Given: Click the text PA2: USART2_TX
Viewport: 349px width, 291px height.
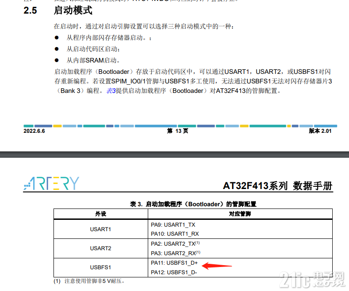Looking at the screenshot, I should coord(175,244).
